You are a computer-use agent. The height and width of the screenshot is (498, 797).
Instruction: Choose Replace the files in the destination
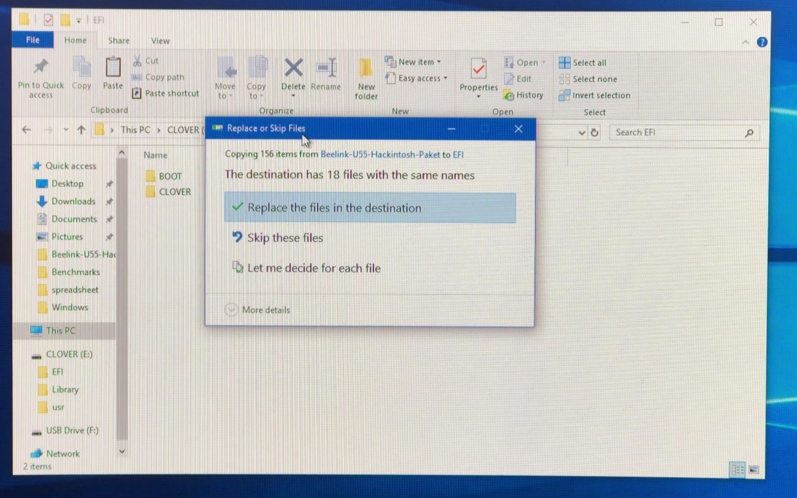(x=370, y=208)
